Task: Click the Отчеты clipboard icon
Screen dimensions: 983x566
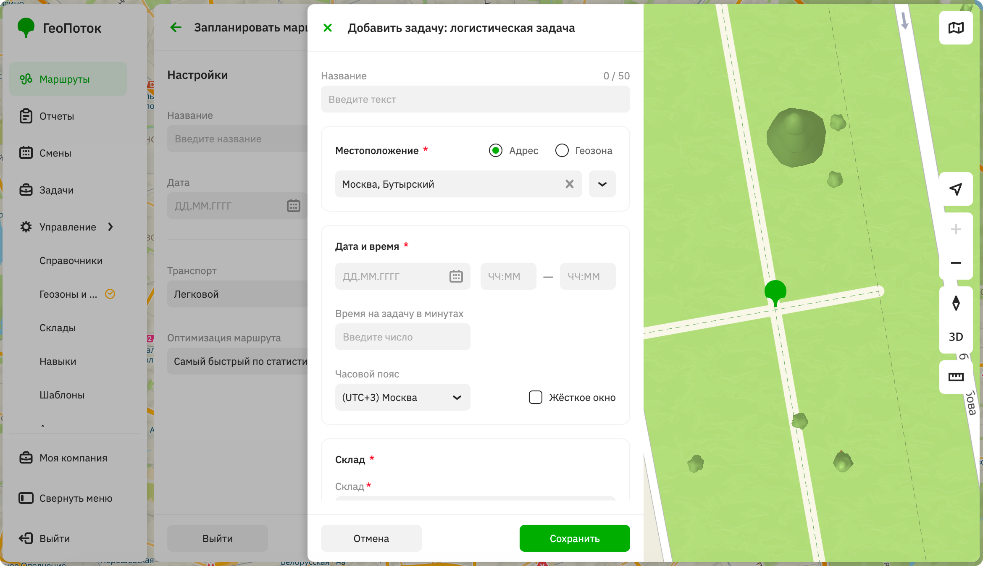Action: click(x=26, y=116)
